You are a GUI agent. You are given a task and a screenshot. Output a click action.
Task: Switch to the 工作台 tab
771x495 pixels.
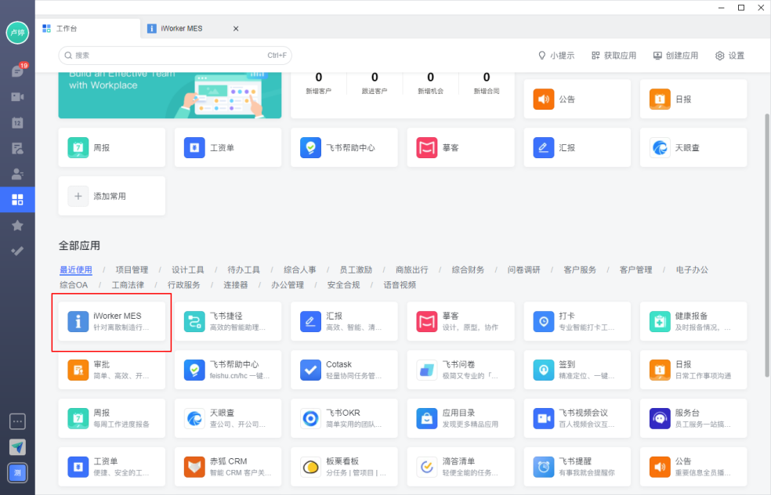point(88,28)
